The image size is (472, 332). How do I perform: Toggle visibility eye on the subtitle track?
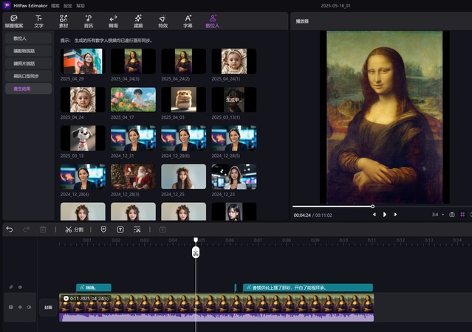click(x=20, y=287)
